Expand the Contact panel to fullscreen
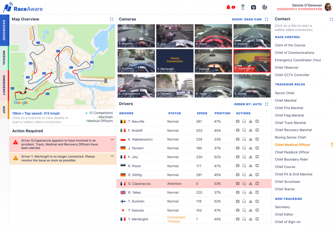Screen dimensions: 336x226 pyautogui.click(x=331, y=19)
